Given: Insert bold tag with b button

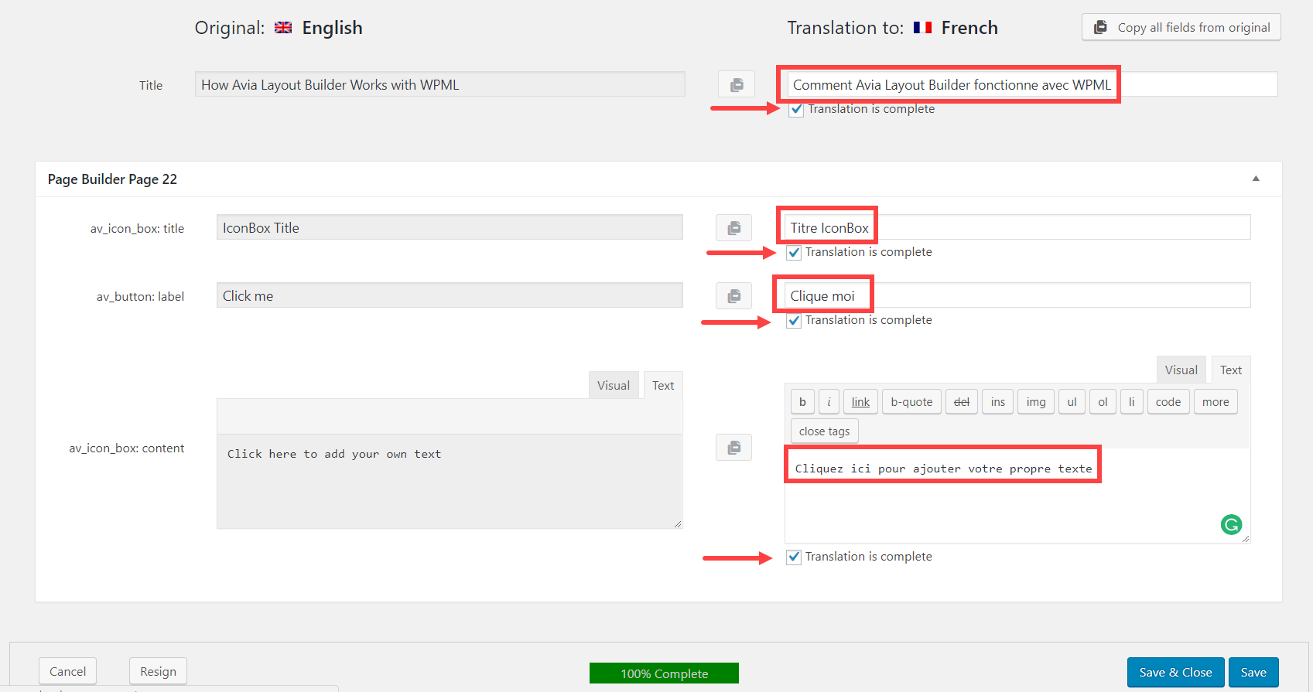Looking at the screenshot, I should coord(802,401).
